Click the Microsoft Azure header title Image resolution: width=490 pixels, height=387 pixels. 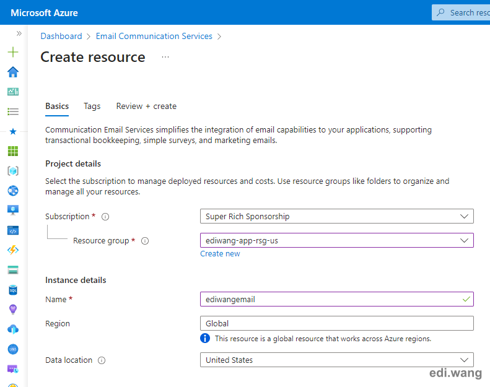[x=44, y=13]
